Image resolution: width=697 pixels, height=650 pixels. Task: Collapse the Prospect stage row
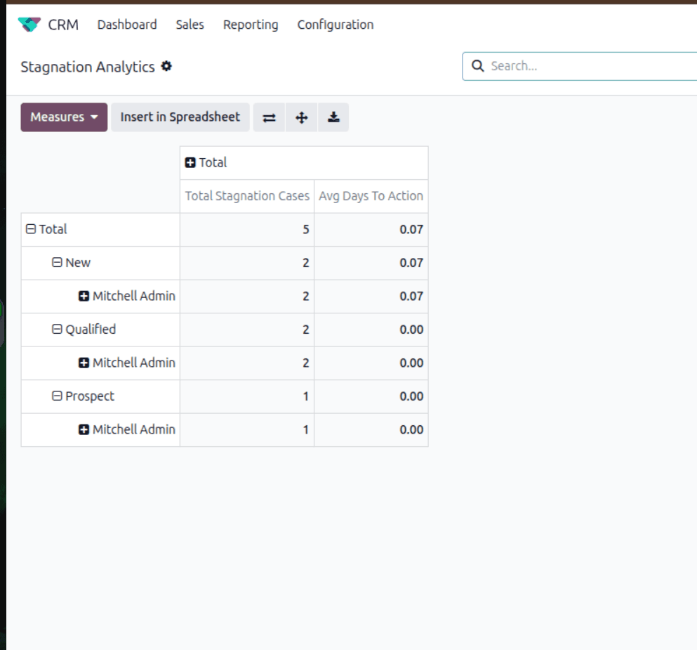tap(58, 396)
